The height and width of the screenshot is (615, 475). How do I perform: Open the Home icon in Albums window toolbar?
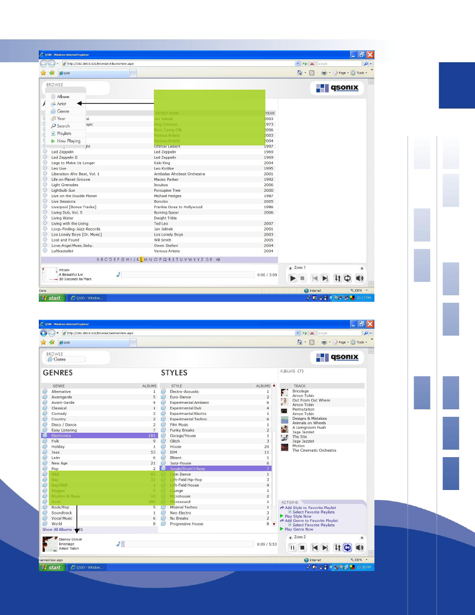pyautogui.click(x=300, y=73)
